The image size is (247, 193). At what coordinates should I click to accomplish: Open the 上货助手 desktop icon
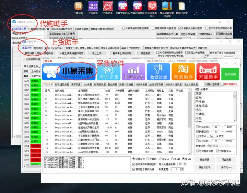[x=93, y=8]
